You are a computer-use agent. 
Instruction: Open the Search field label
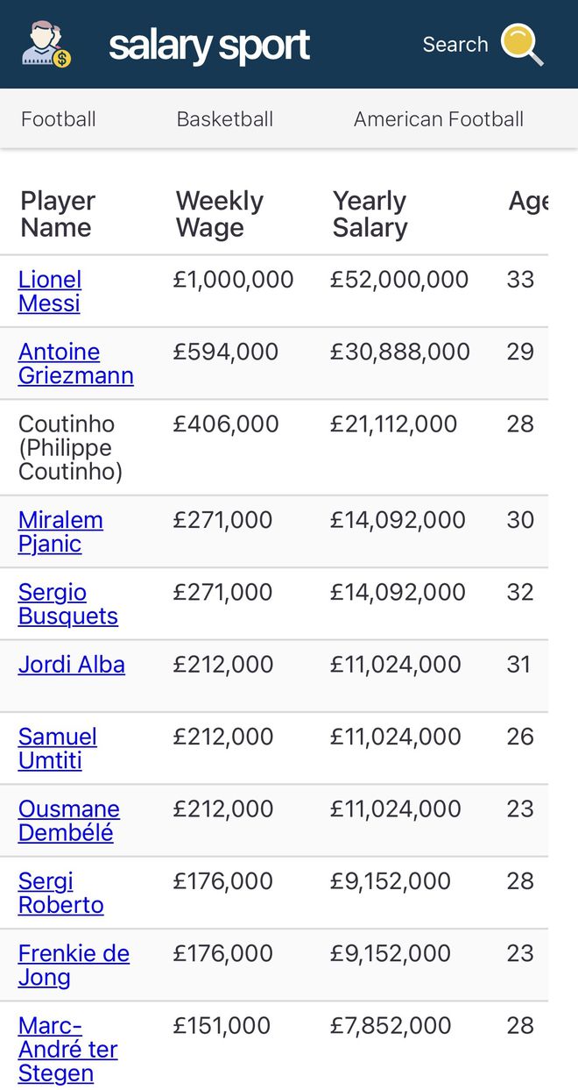(x=455, y=45)
